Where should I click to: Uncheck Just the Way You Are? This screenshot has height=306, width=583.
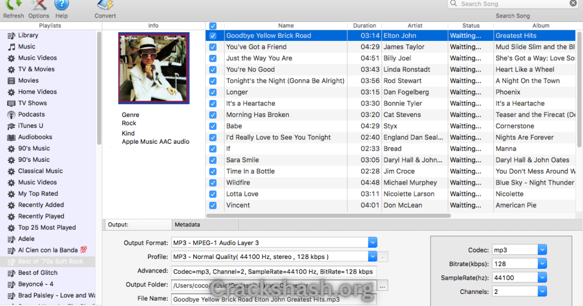point(212,58)
